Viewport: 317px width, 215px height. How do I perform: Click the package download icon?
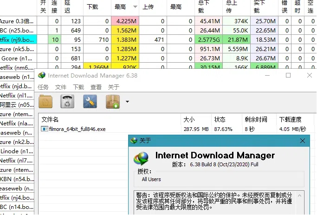pos(113,102)
